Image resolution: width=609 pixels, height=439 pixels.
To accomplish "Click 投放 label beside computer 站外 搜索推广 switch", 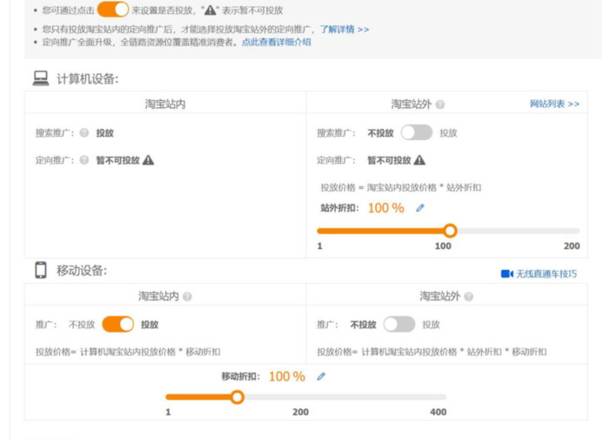I will click(x=448, y=133).
